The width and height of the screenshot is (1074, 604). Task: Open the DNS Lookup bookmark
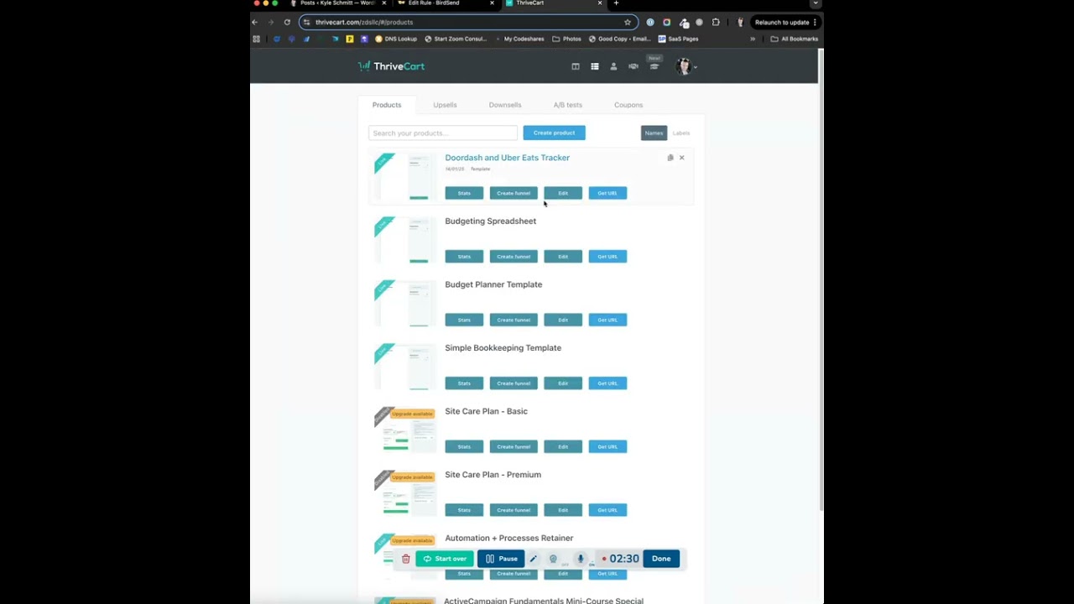(x=396, y=39)
